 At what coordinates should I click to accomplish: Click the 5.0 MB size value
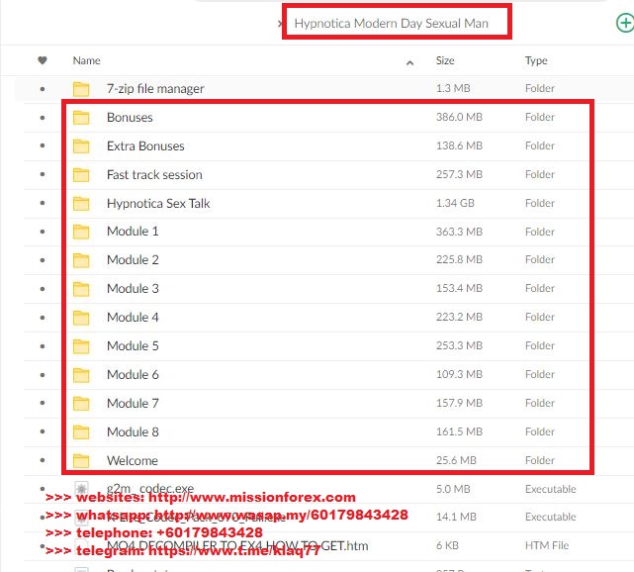tap(453, 489)
